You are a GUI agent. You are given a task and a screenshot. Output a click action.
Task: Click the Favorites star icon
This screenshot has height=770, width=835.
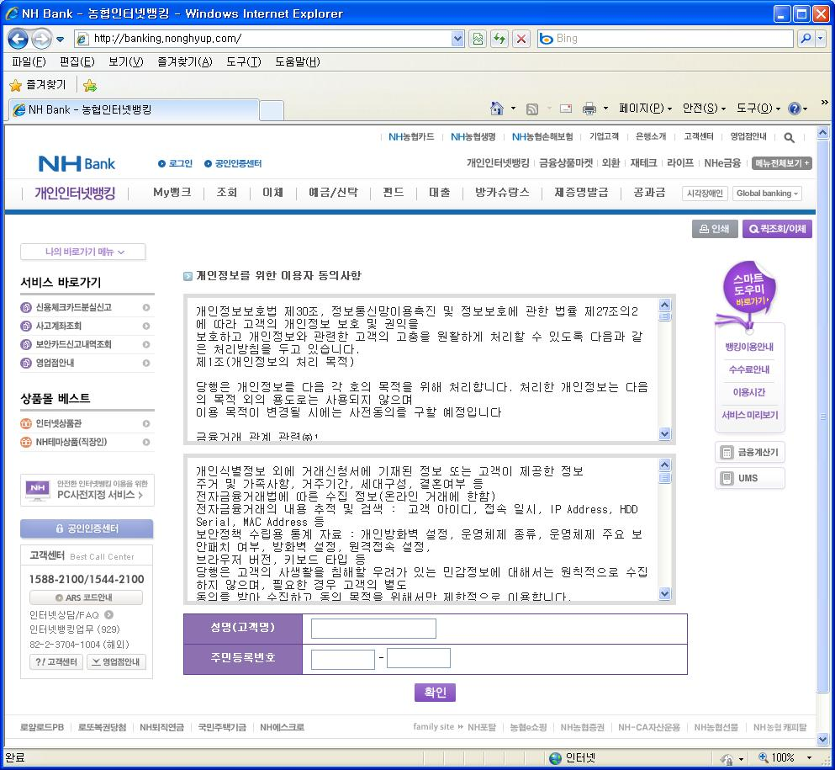tap(16, 85)
